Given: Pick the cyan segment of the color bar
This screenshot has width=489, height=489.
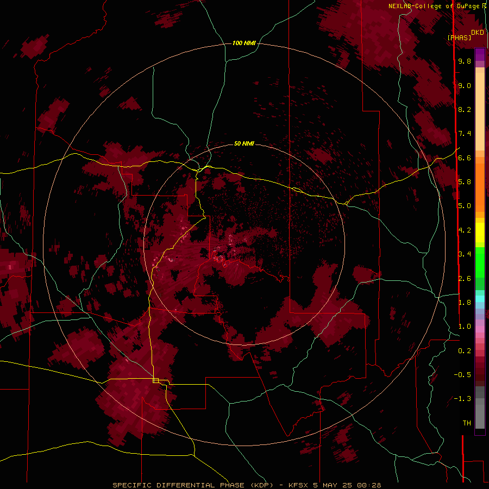Looking at the screenshot, I should (480, 299).
